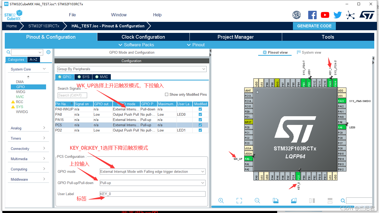Open the Help menu

tap(157, 15)
